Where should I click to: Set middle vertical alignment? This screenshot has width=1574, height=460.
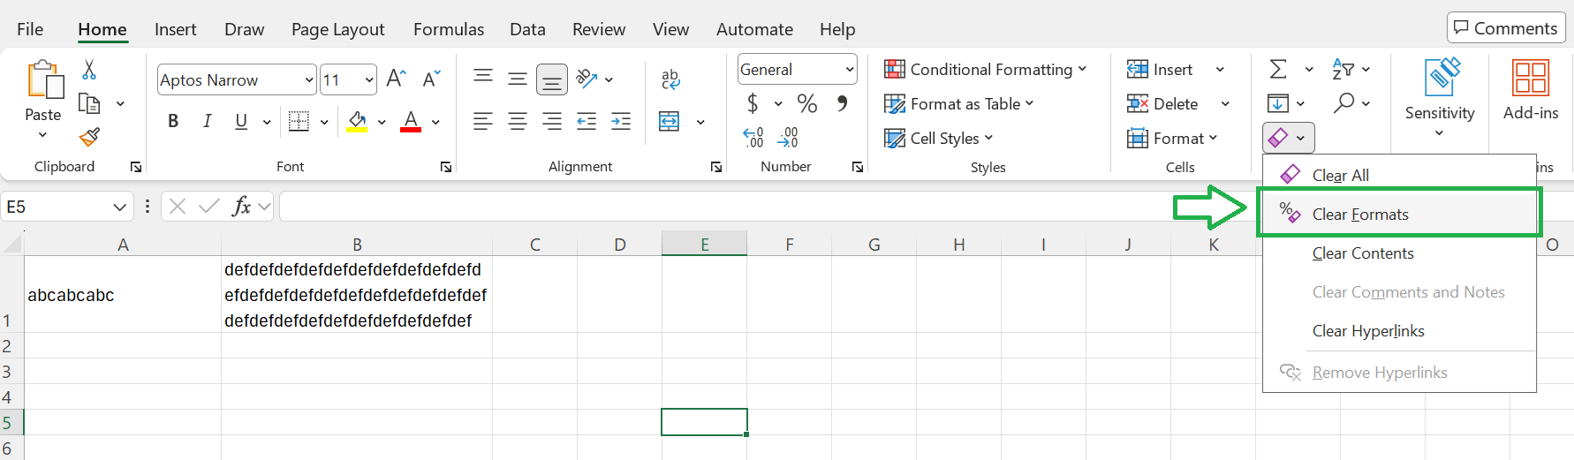[518, 79]
